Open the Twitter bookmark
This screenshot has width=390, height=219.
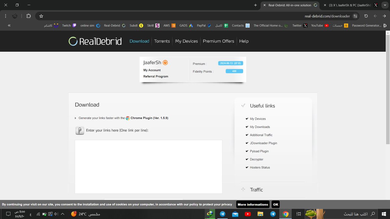pyautogui.click(x=300, y=25)
